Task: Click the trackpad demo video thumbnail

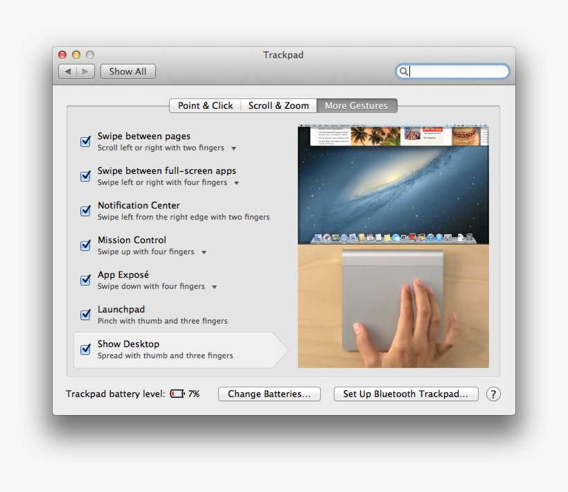Action: (x=393, y=307)
